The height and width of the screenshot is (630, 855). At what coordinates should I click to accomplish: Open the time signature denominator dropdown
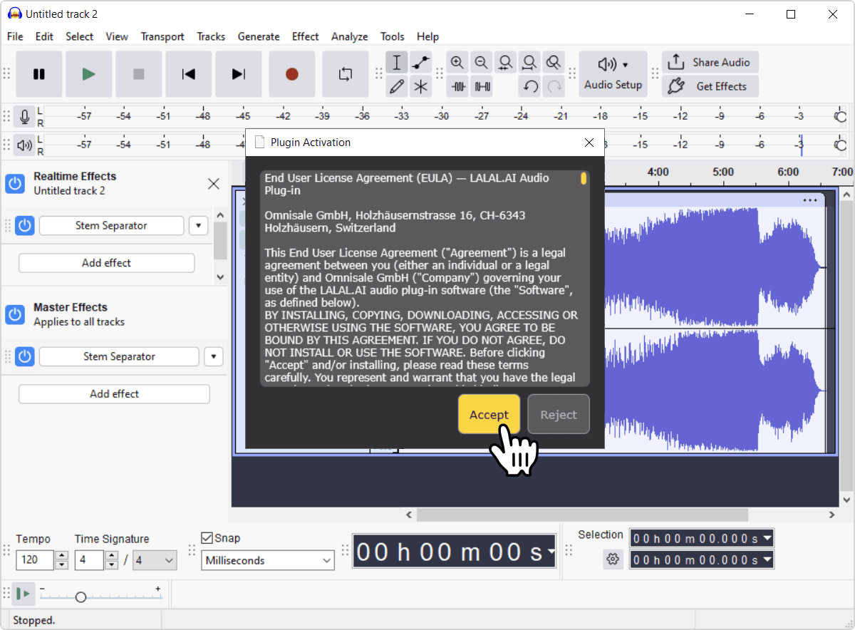155,560
